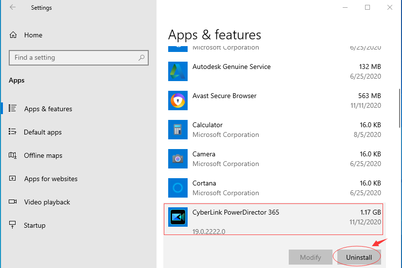This screenshot has width=402, height=268.
Task: Click the Default apps icon
Action: click(12, 132)
